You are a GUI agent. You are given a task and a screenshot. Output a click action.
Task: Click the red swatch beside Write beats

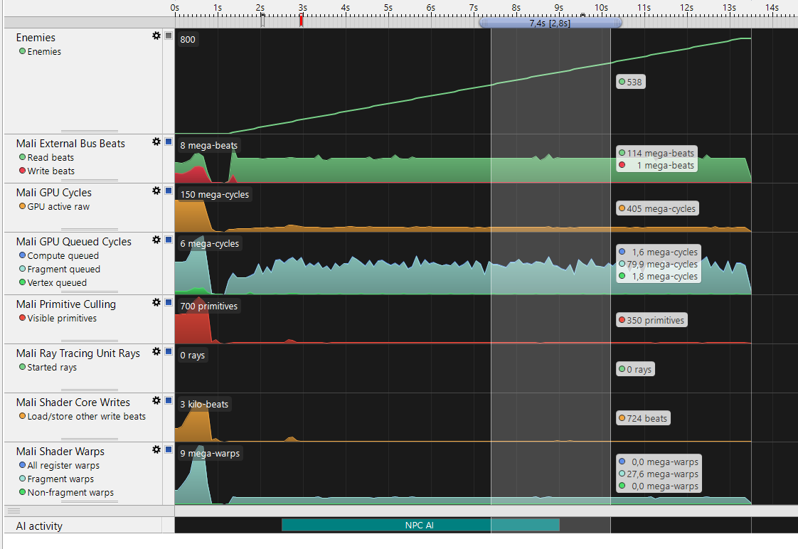click(x=22, y=171)
